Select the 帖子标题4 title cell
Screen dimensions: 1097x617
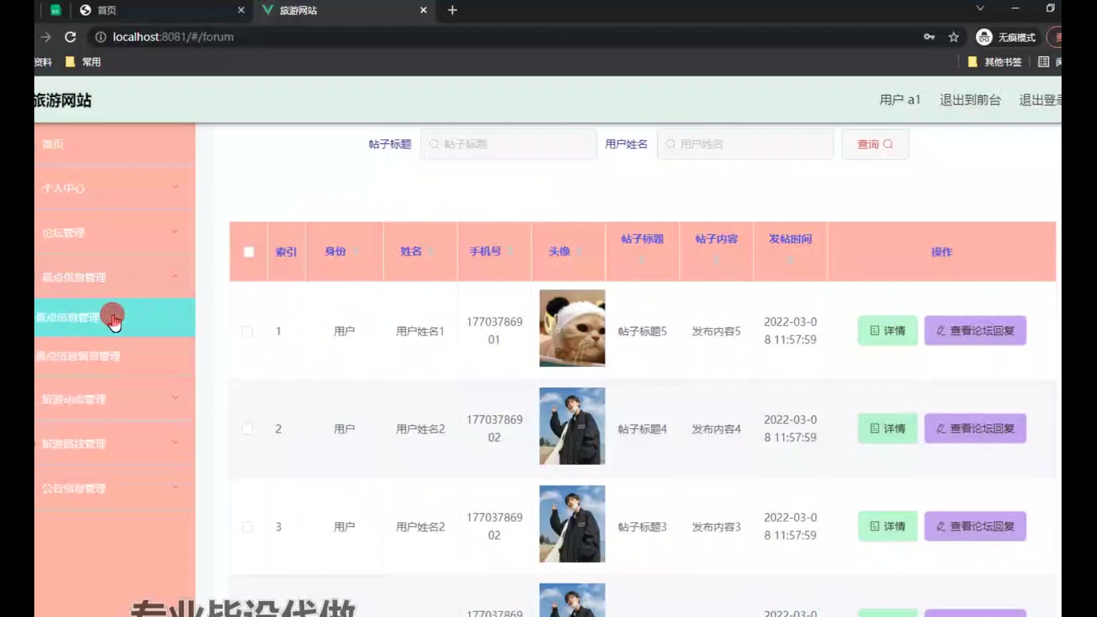click(x=642, y=429)
